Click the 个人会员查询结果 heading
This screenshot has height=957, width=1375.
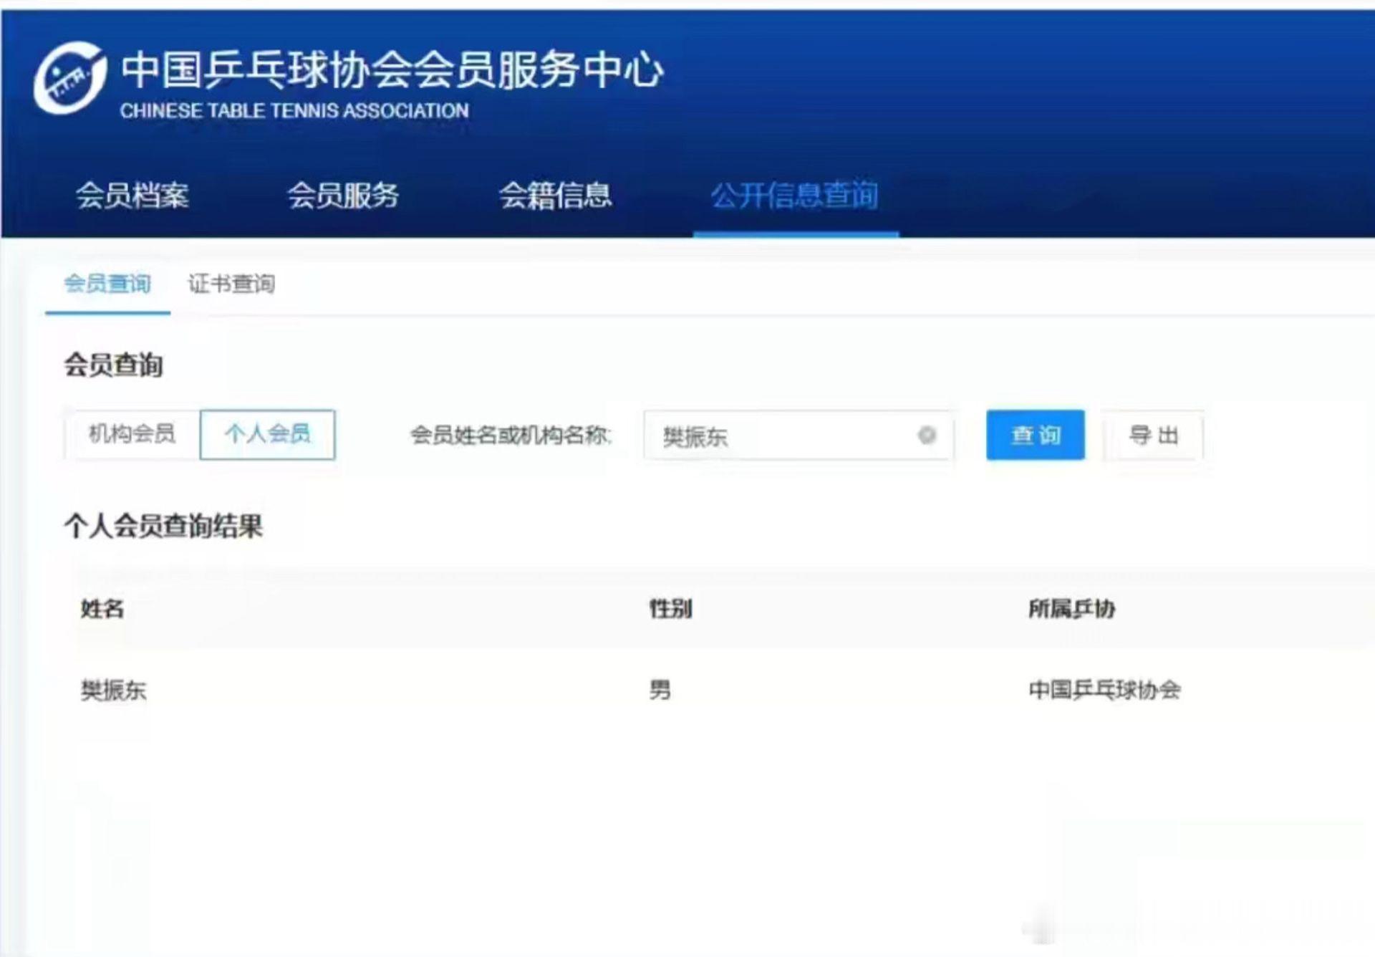163,526
